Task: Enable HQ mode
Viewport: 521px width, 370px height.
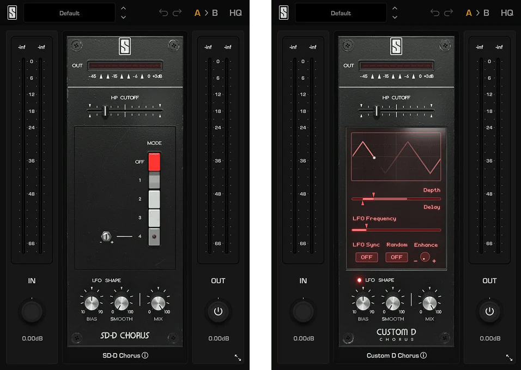Action: 235,12
